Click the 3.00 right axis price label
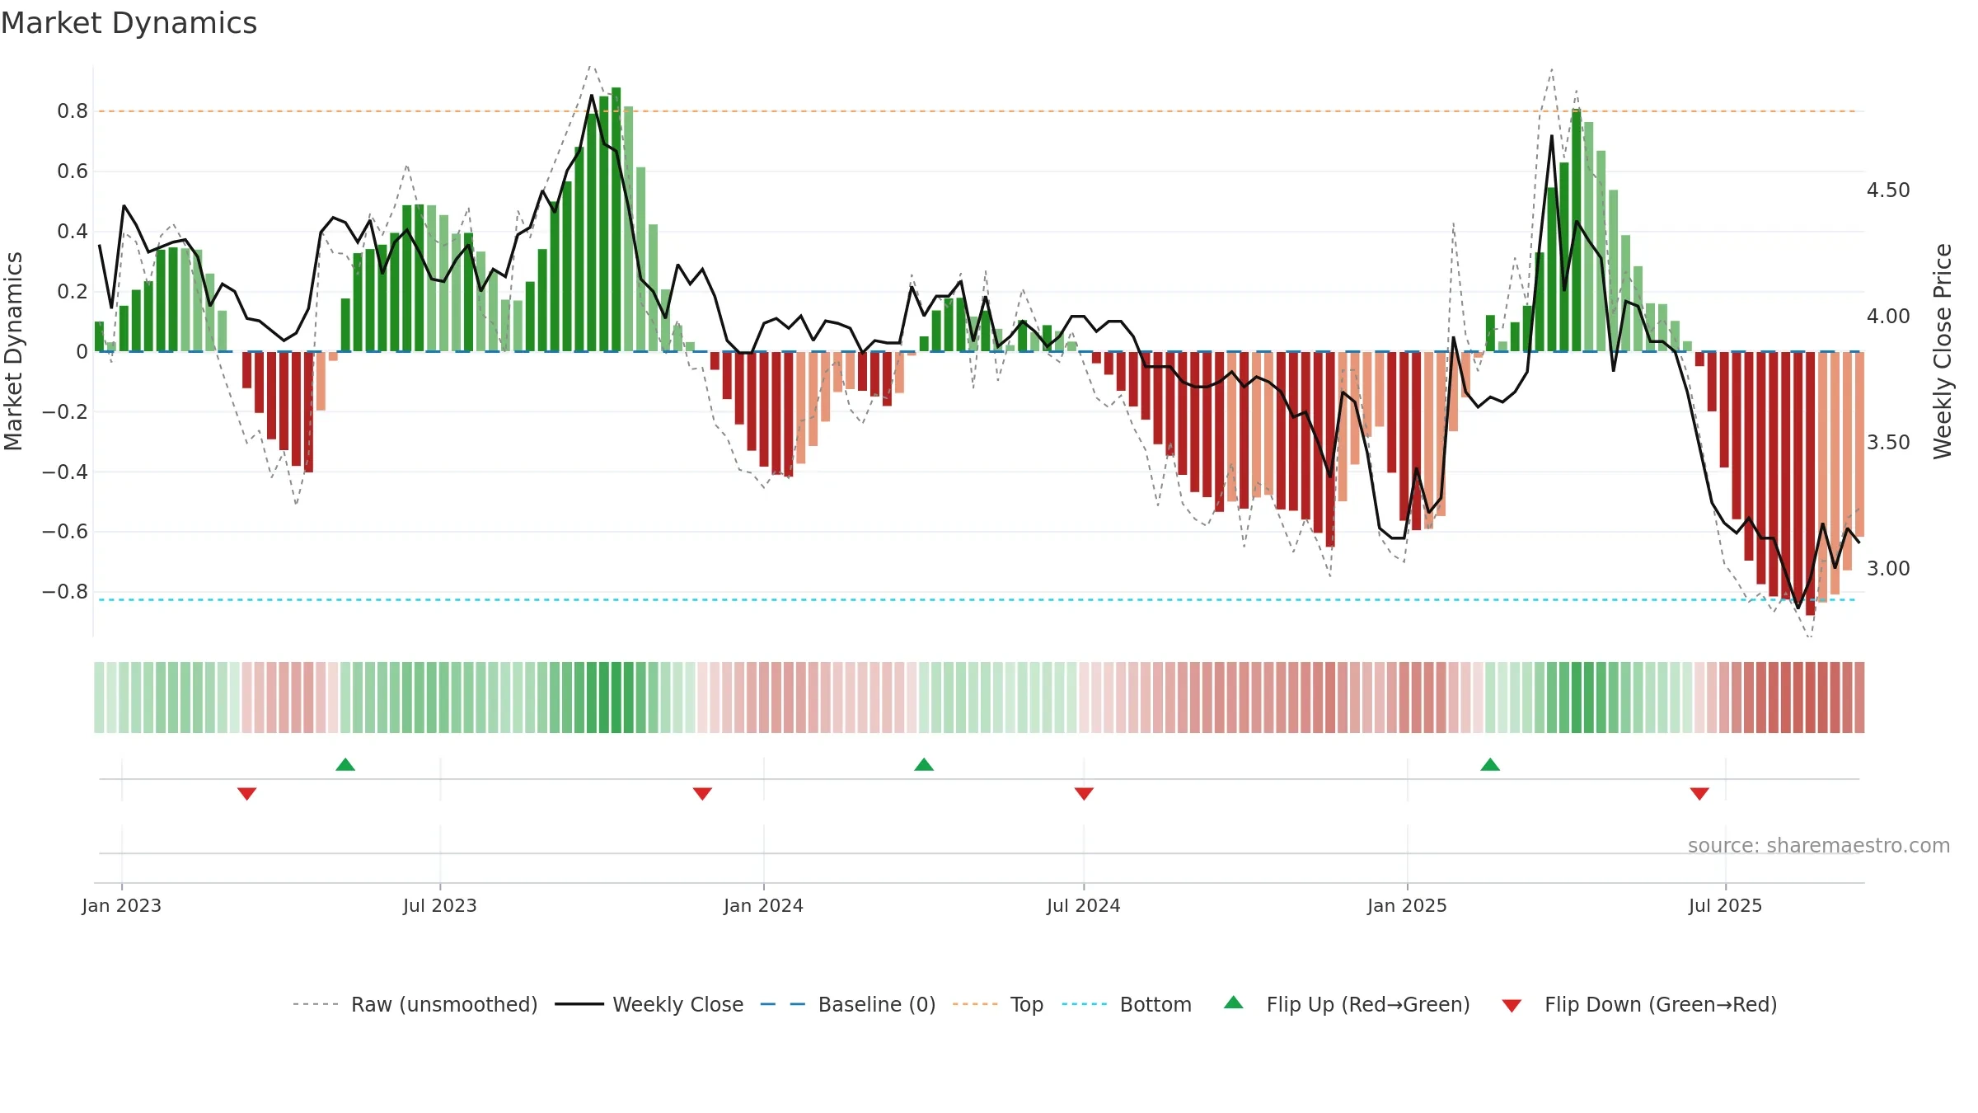The height and width of the screenshot is (1113, 1978). pyautogui.click(x=1888, y=569)
